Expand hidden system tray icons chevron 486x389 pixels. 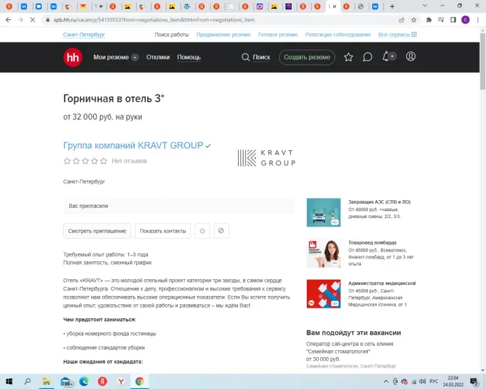coord(386,381)
